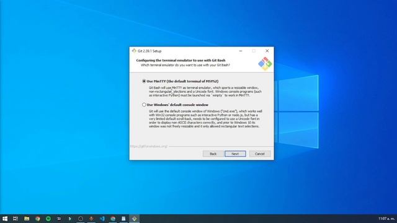Click the Git icon in the title bar
397x223 pixels.
coord(134,51)
